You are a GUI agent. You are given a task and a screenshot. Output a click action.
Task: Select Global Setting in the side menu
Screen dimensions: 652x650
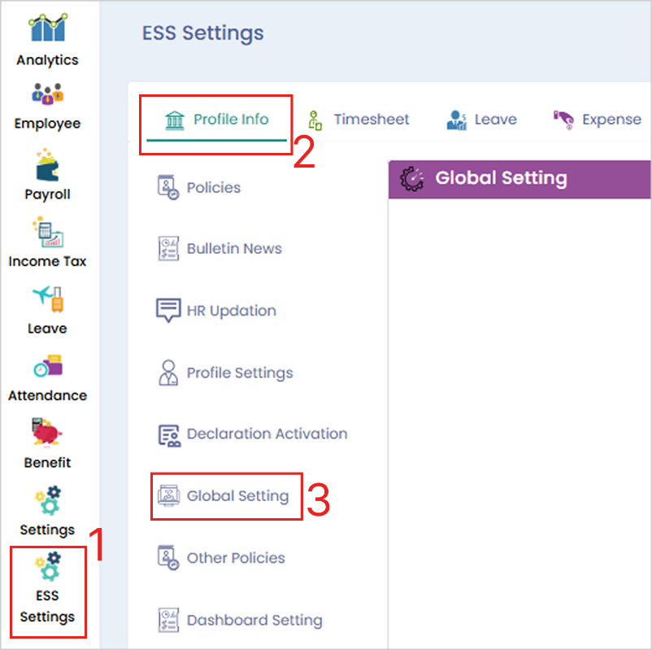(237, 495)
